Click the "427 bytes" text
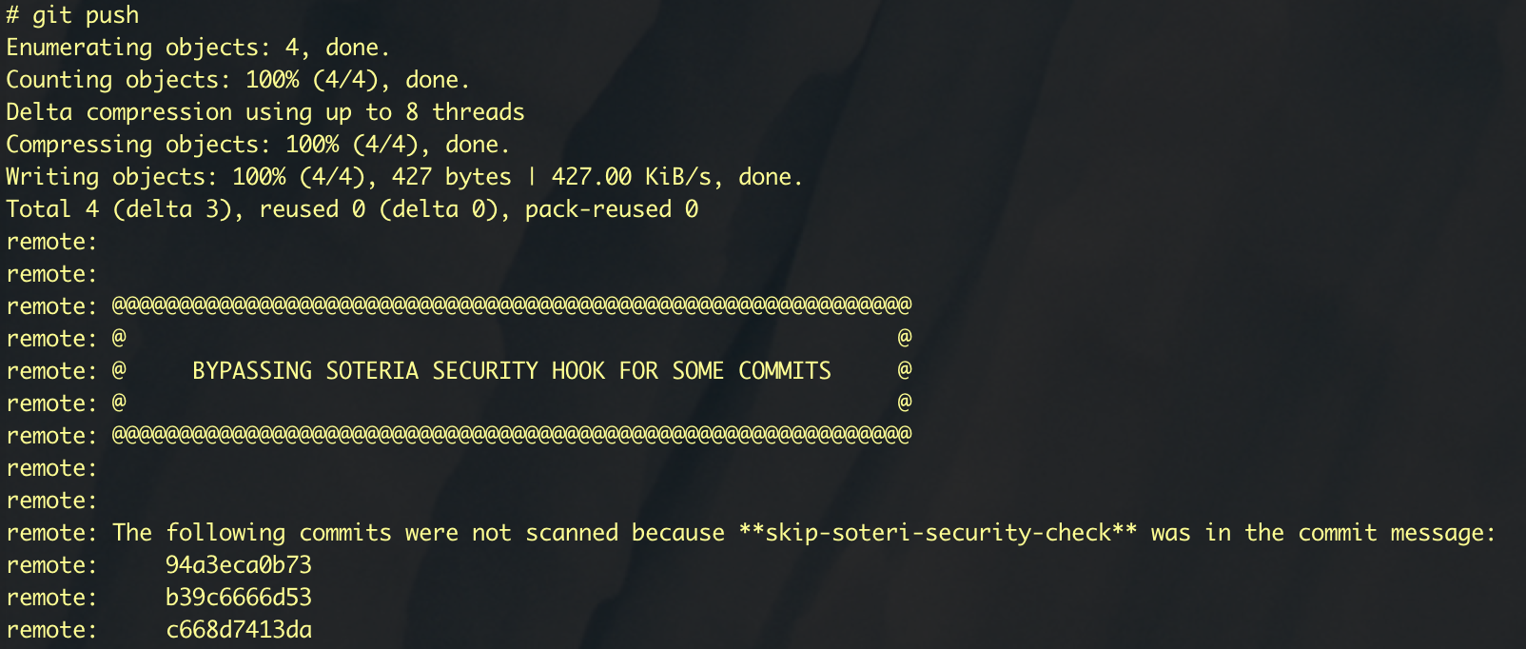The height and width of the screenshot is (649, 1526). 451,177
